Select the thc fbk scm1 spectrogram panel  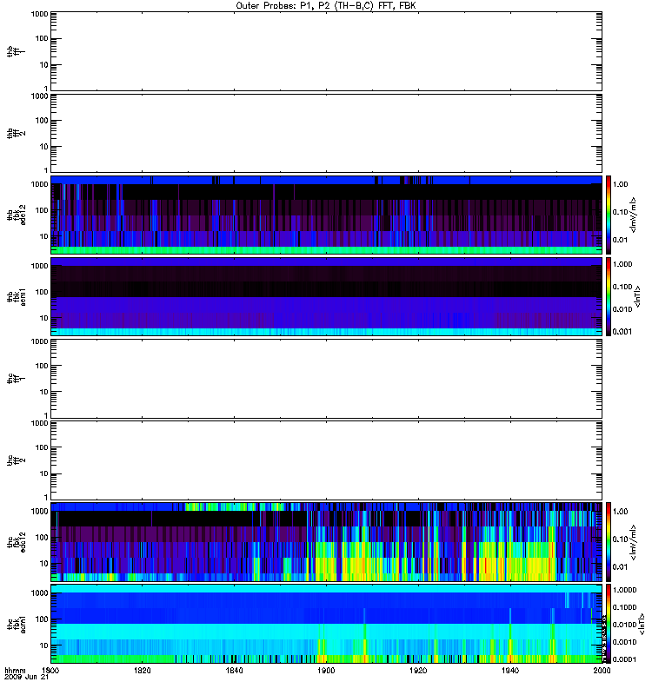pyautogui.click(x=326, y=623)
